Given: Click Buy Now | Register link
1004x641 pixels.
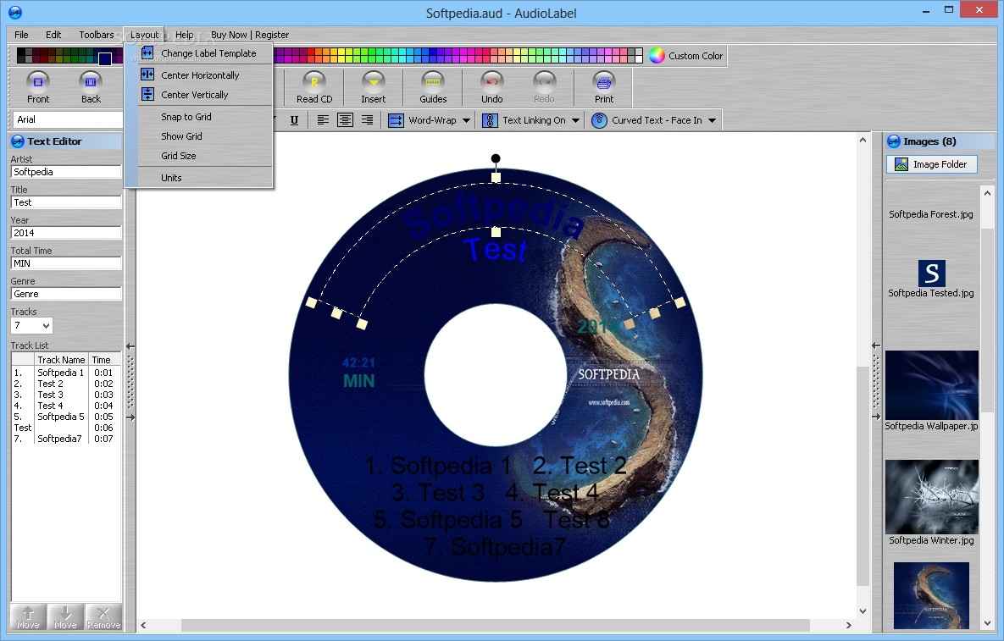Looking at the screenshot, I should pyautogui.click(x=250, y=35).
